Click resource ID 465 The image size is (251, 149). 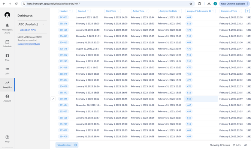click(x=189, y=130)
